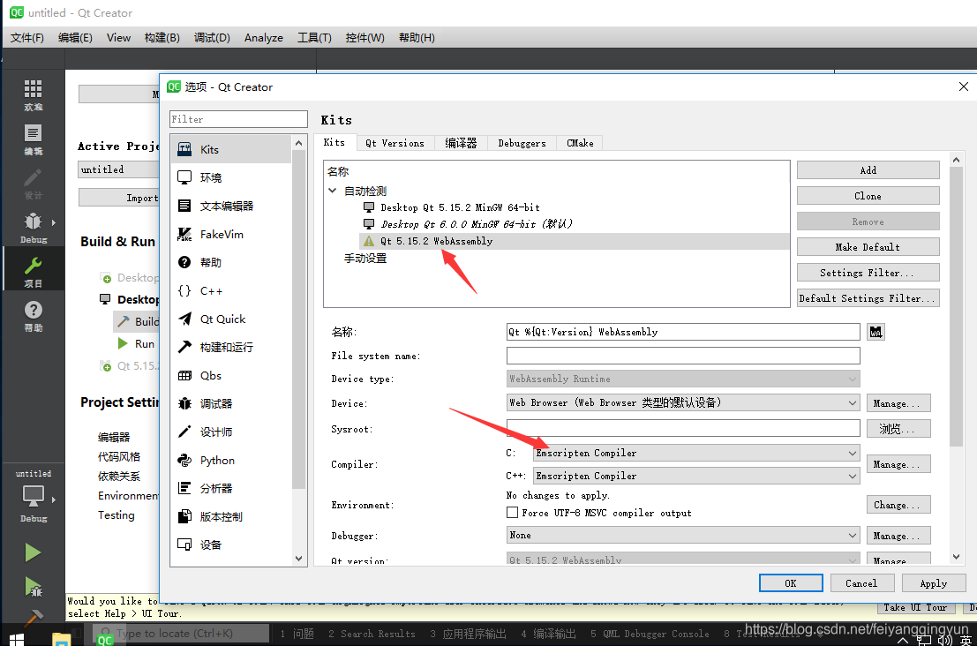Open the Analyze menu
The width and height of the screenshot is (977, 646).
click(x=264, y=37)
